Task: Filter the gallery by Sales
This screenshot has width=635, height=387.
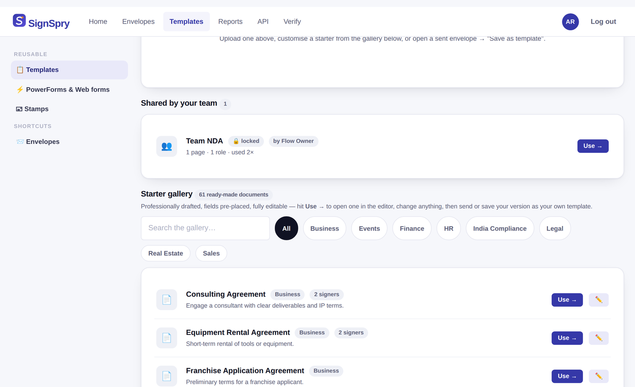Action: pyautogui.click(x=211, y=253)
